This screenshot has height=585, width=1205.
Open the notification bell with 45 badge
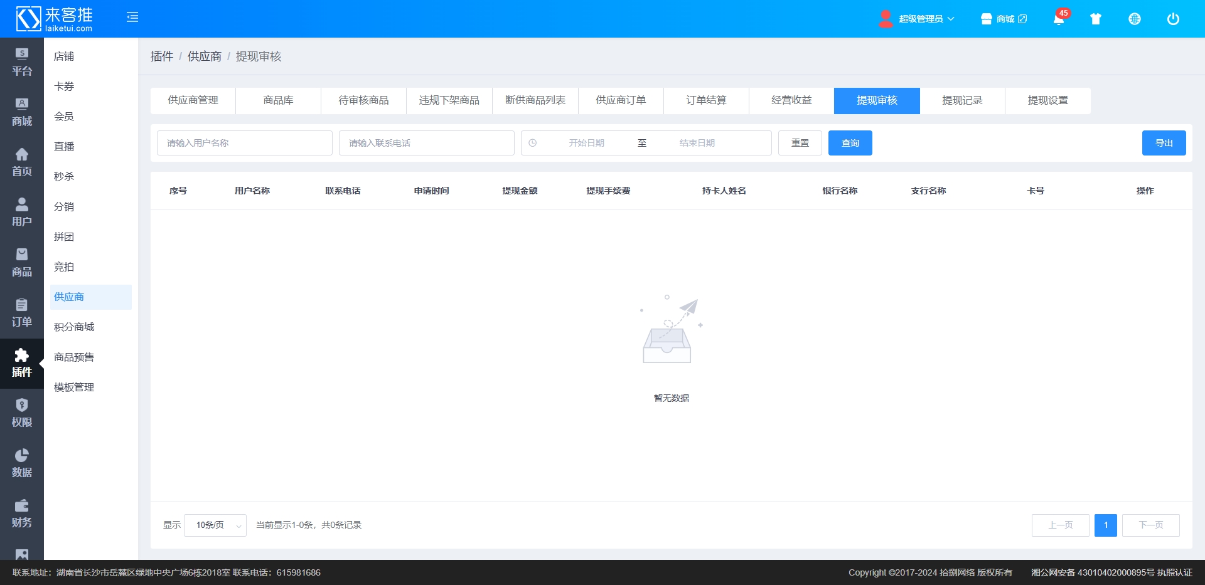1059,19
